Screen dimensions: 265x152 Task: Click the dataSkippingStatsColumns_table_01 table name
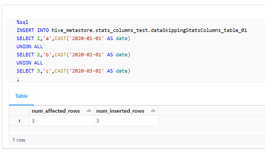click(199, 30)
